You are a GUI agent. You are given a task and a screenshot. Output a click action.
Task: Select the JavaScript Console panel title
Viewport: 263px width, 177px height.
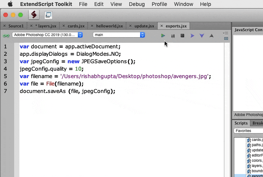point(248,30)
